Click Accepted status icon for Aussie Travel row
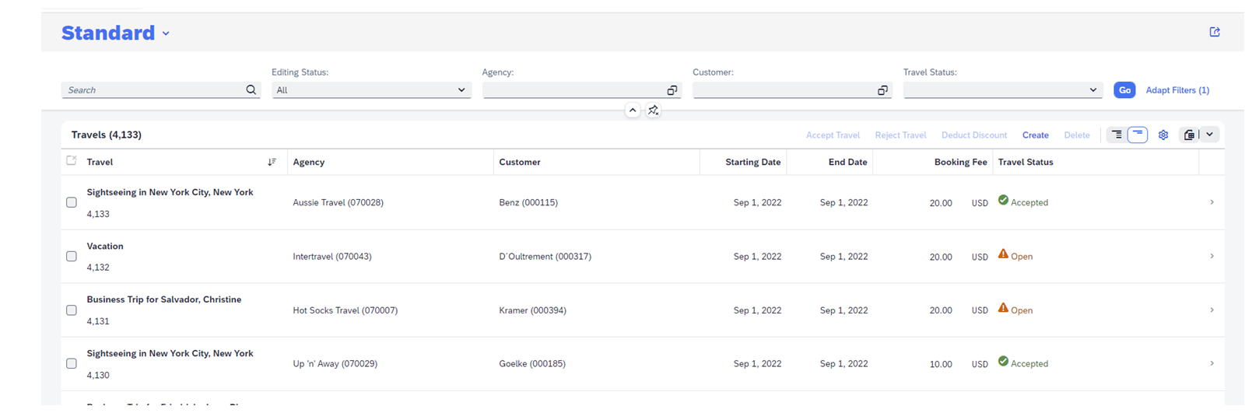The height and width of the screenshot is (413, 1245). pyautogui.click(x=1003, y=200)
